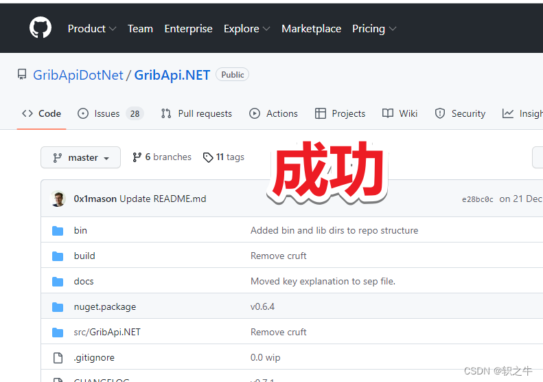Open the bin folder
Viewport: 543px width, 382px height.
pos(80,231)
